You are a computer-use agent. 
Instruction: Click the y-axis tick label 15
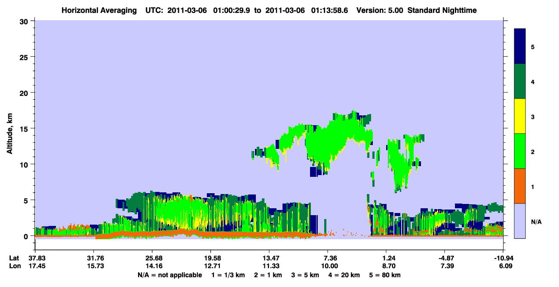coord(25,129)
